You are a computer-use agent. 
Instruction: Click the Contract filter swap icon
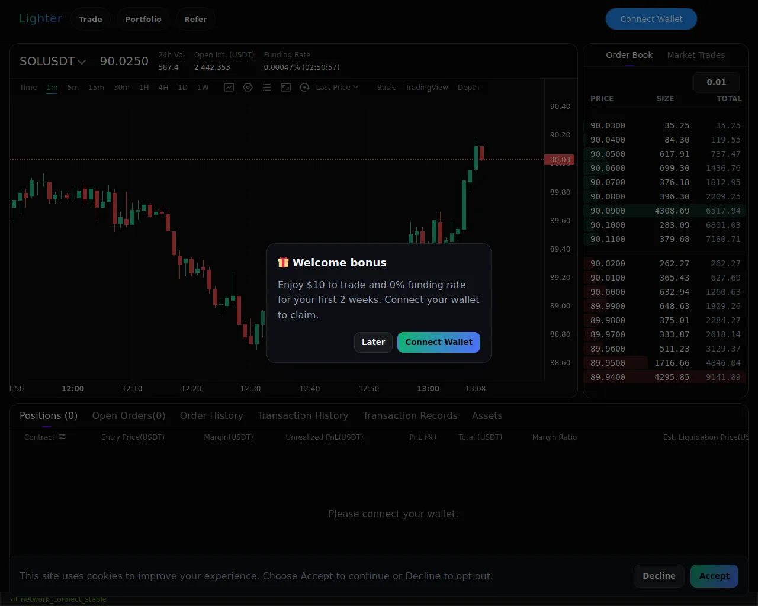tap(62, 437)
